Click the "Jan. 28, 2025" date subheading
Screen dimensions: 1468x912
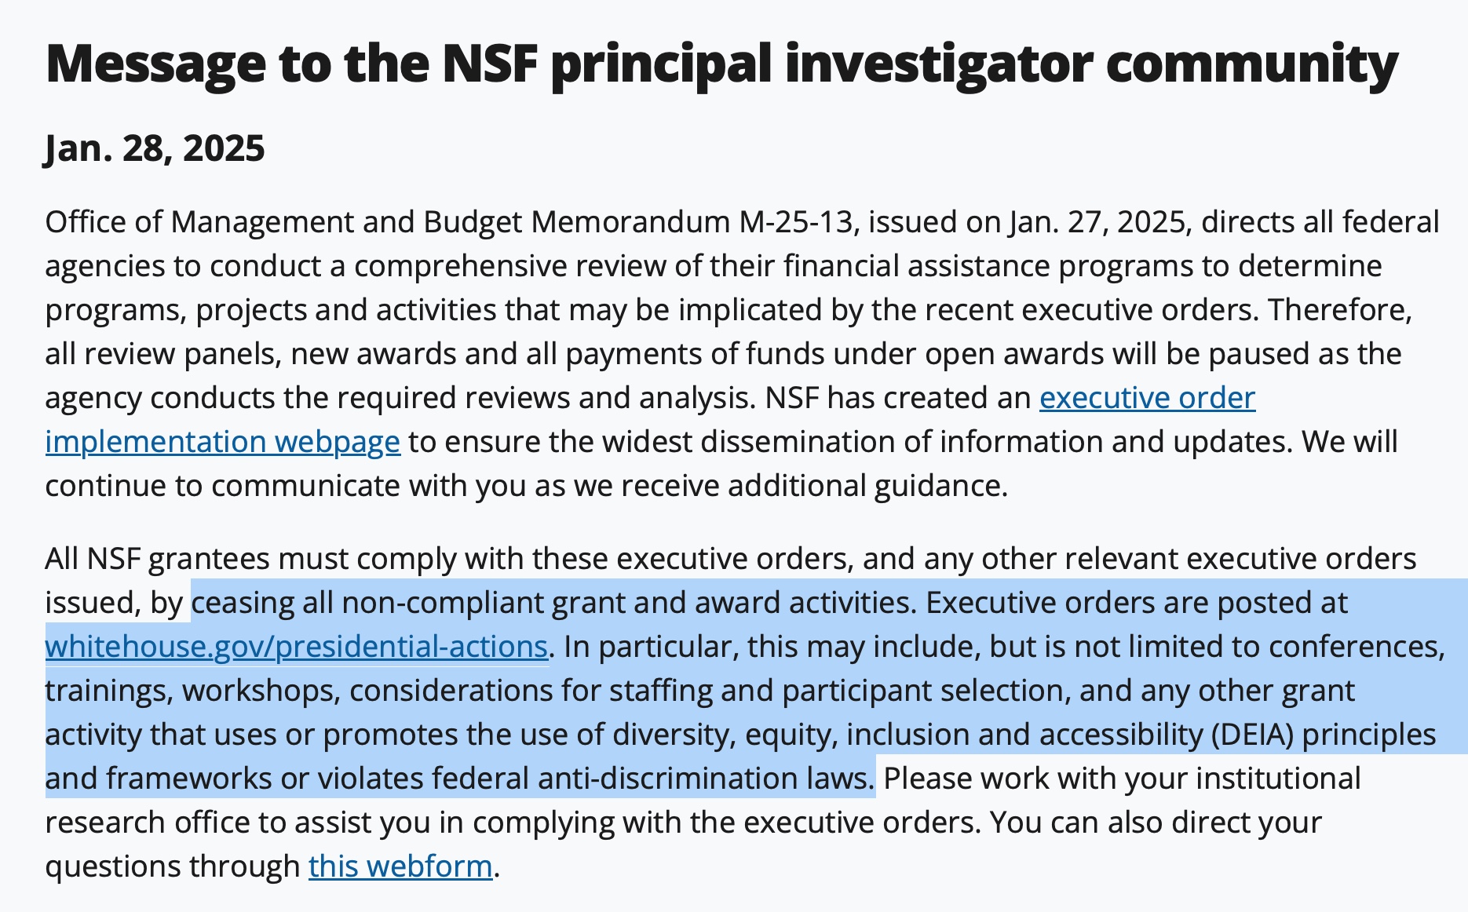(155, 148)
